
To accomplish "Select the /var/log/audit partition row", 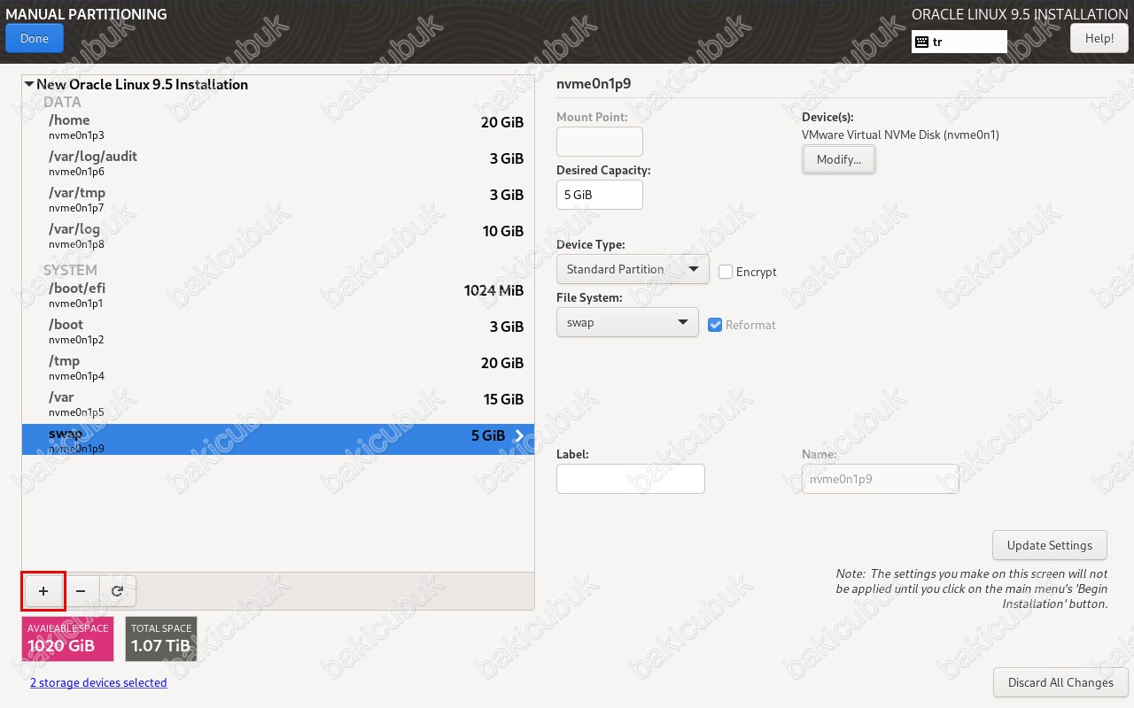I will coord(278,163).
